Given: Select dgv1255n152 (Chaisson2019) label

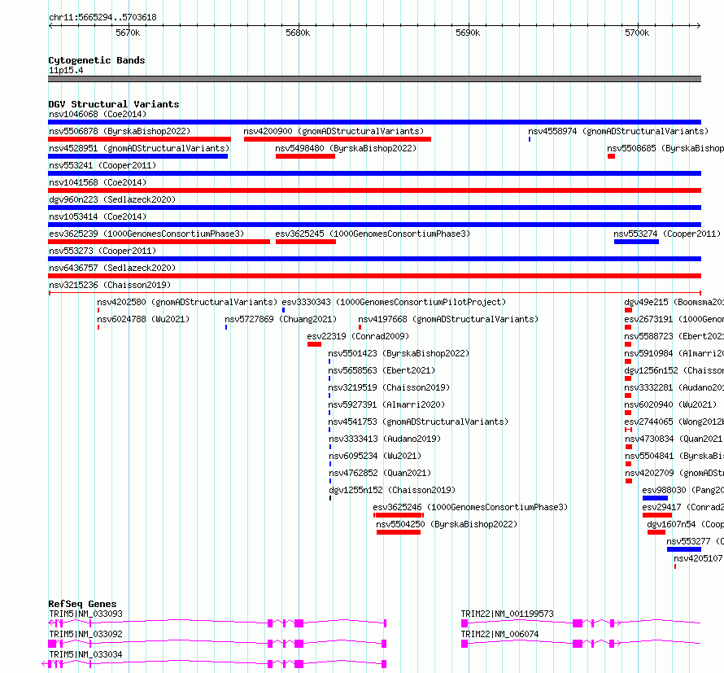Looking at the screenshot, I should pos(392,490).
